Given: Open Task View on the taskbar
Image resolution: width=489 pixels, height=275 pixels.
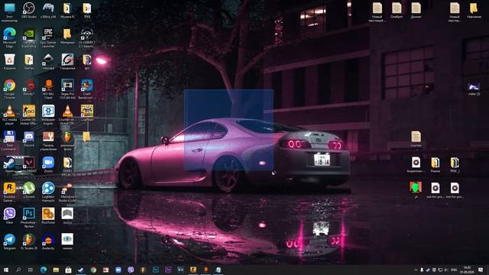Looking at the screenshot, I should point(31,270).
